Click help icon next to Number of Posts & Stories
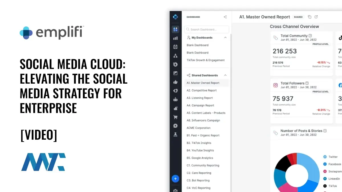The height and width of the screenshot is (192, 342). click(325, 131)
